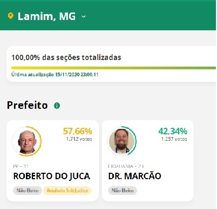
Task: Click the ROBERTO DO JUCA candidate name
Action: coord(52,176)
